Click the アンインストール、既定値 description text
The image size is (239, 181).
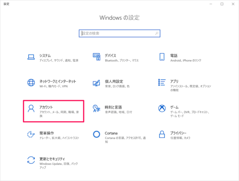pyautogui.click(x=191, y=88)
